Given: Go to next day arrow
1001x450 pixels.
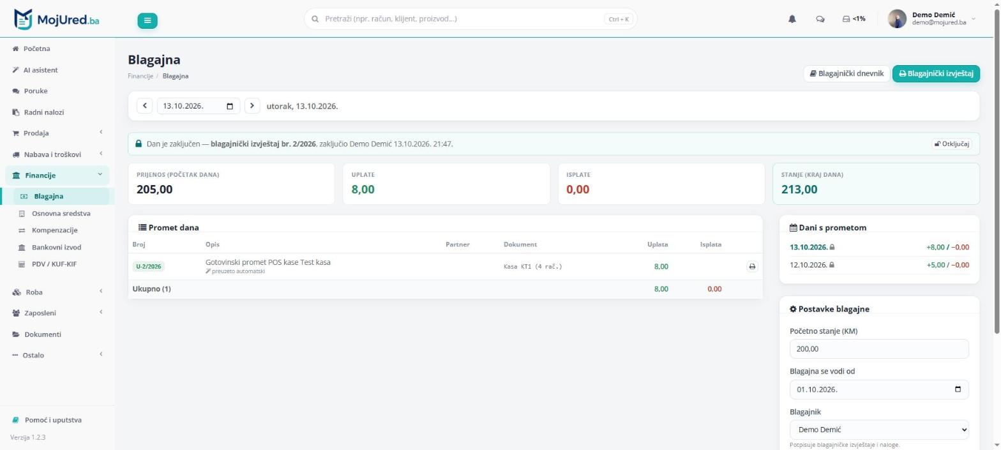Looking at the screenshot, I should pos(252,106).
